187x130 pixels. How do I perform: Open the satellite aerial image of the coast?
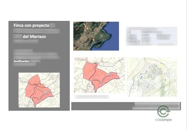tap(96, 36)
